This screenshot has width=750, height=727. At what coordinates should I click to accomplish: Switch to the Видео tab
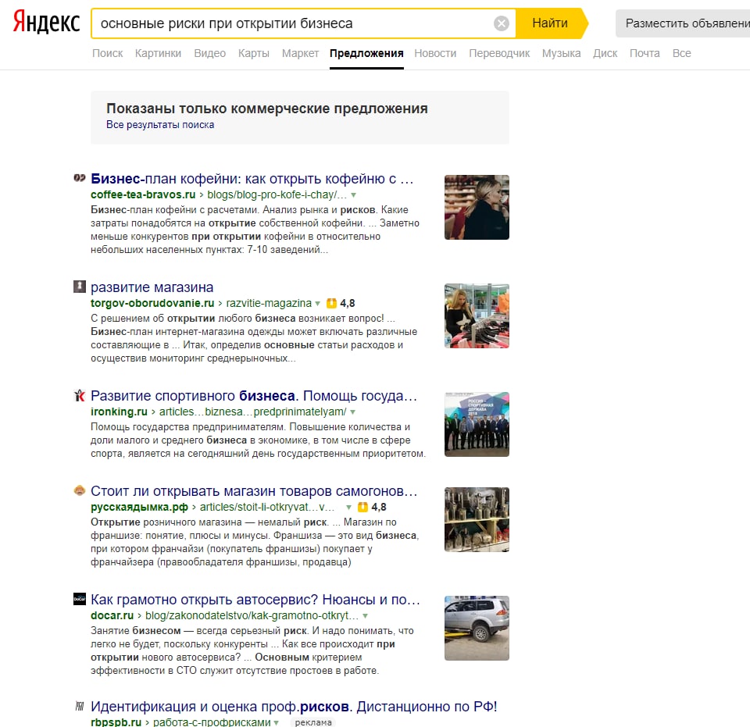click(209, 53)
